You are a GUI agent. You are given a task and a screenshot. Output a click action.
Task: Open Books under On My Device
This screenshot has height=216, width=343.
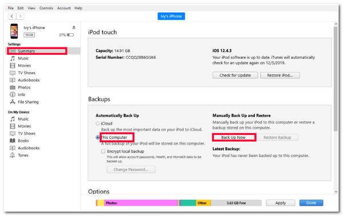(x=23, y=141)
